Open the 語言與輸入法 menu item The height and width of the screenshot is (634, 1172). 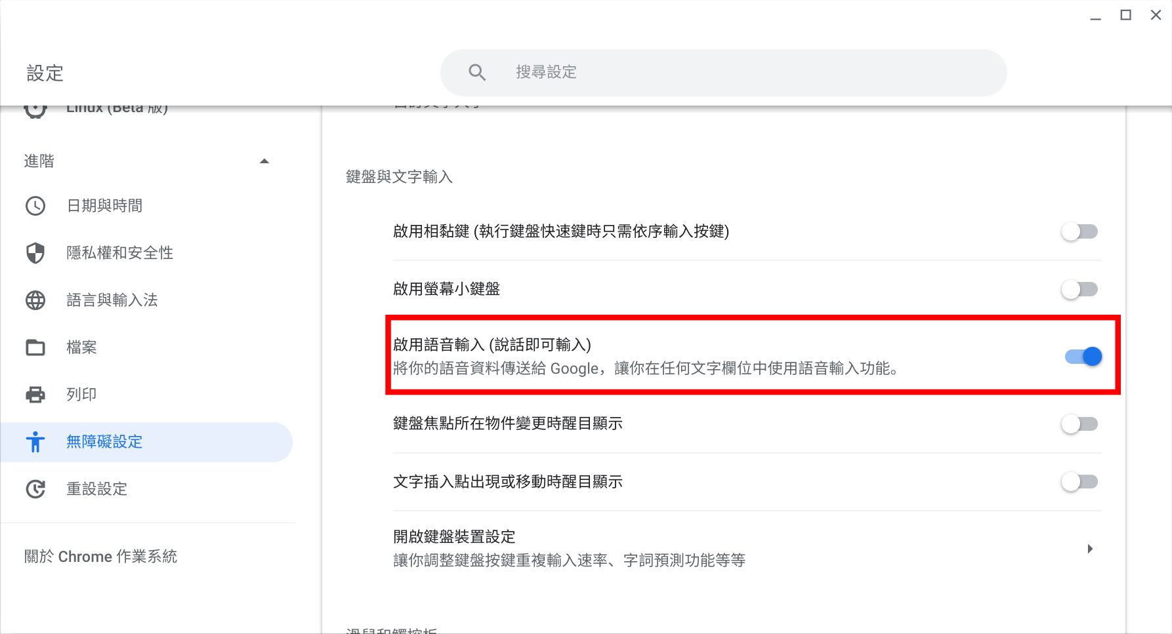[x=112, y=300]
